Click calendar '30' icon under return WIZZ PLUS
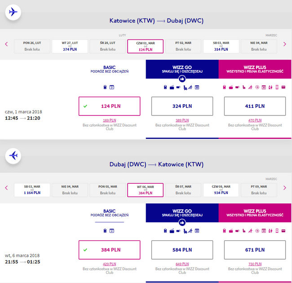Image resolution: width=292 pixels, height=283 pixels. coord(264,231)
